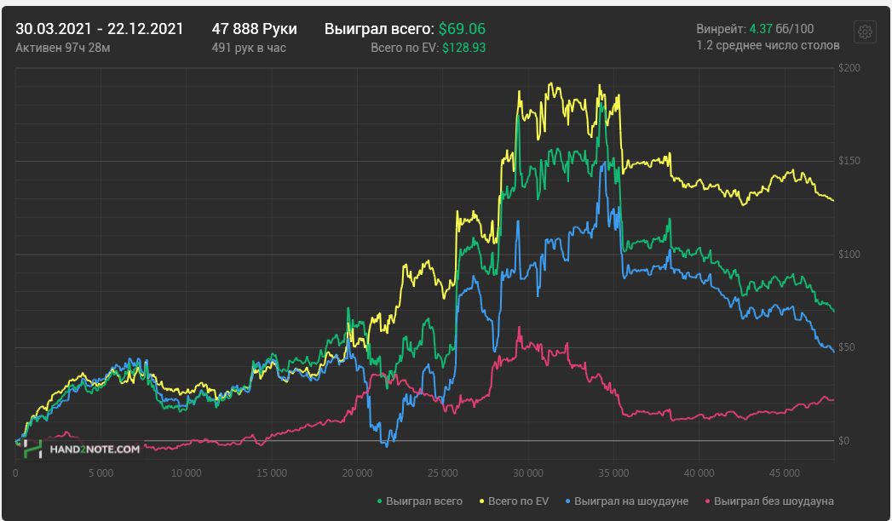
Task: Click the Всего по EV $128.93 value
Action: (x=429, y=48)
